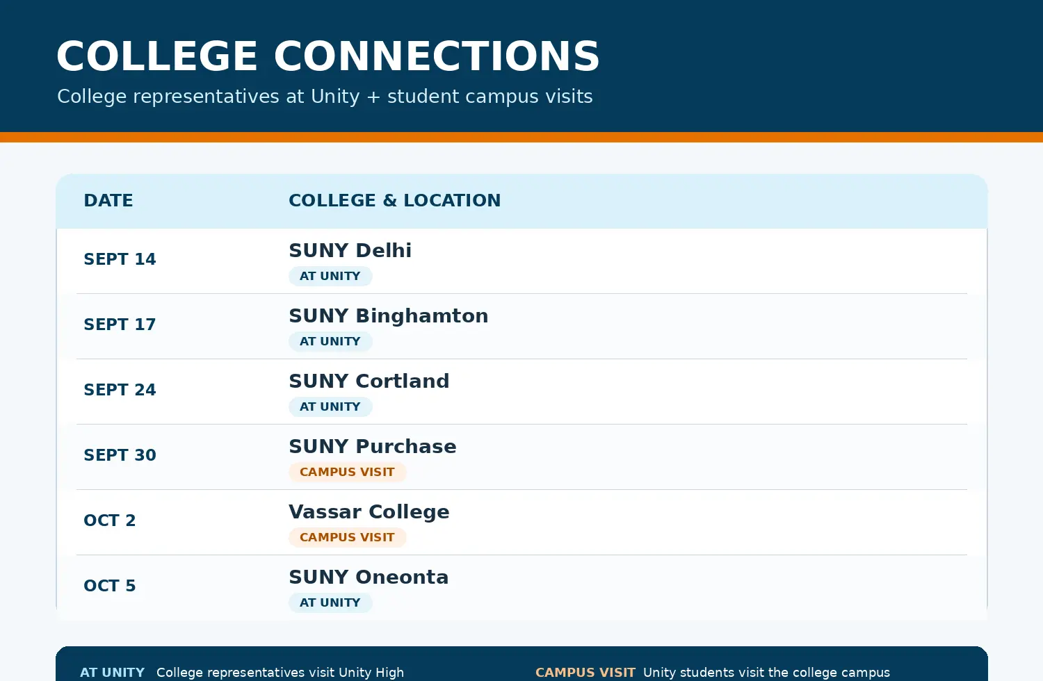Select the DATE column header
This screenshot has height=681, width=1043.
point(108,201)
